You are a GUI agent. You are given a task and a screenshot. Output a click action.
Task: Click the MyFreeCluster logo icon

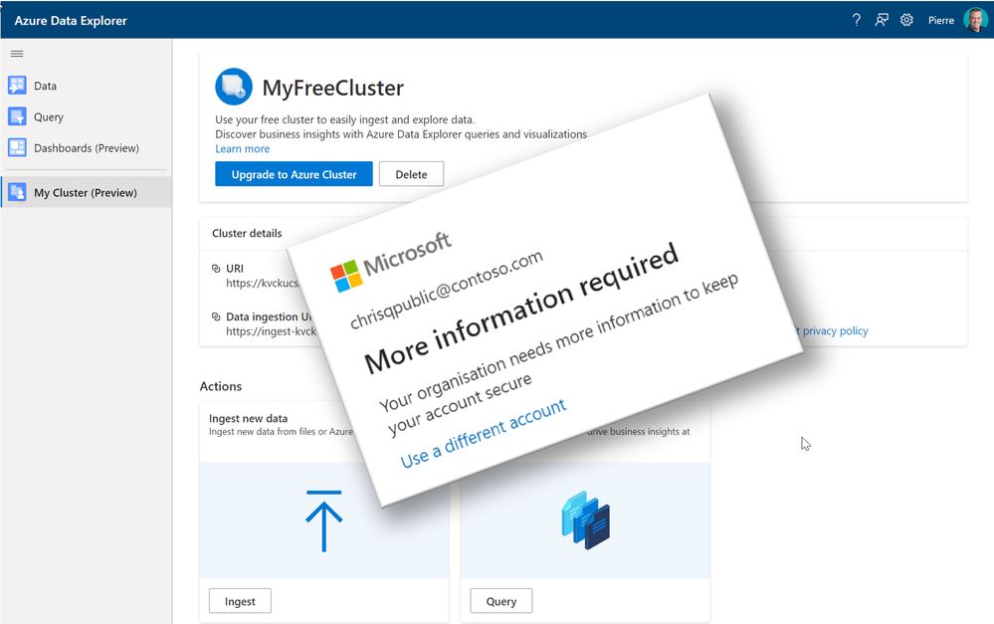tap(233, 87)
